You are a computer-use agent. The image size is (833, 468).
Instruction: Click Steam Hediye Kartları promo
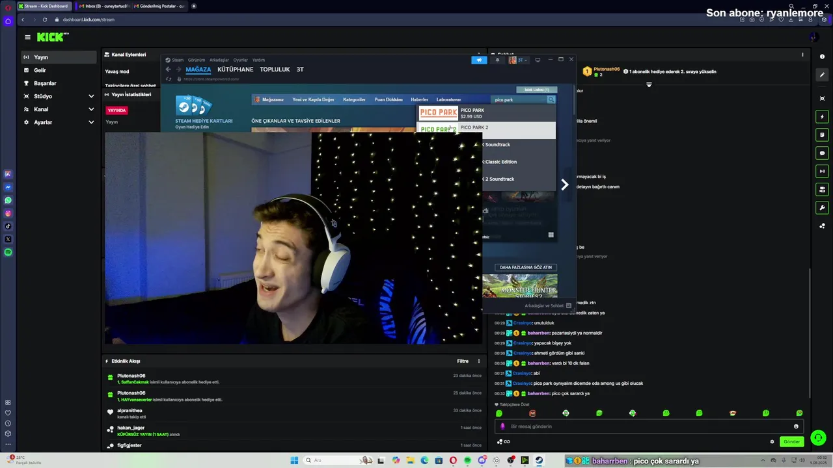[x=202, y=112]
